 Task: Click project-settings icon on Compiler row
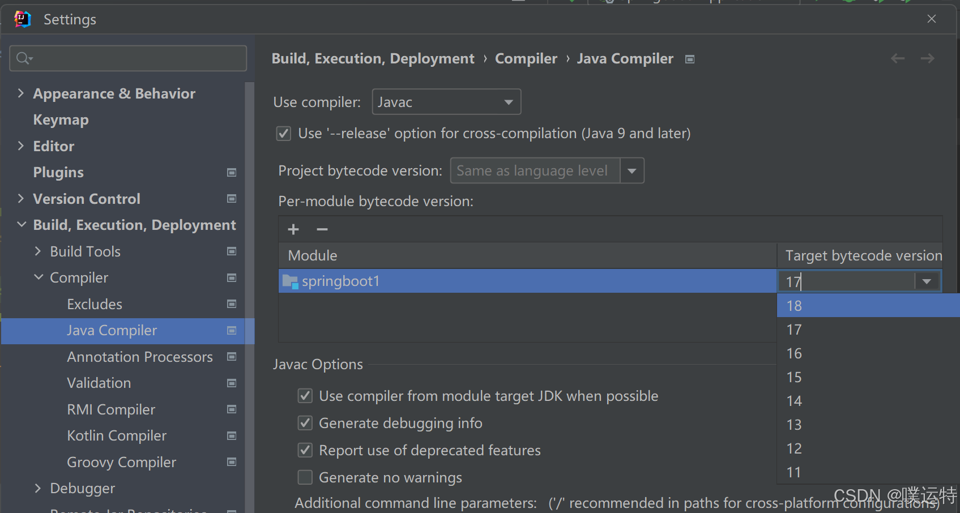coord(232,278)
